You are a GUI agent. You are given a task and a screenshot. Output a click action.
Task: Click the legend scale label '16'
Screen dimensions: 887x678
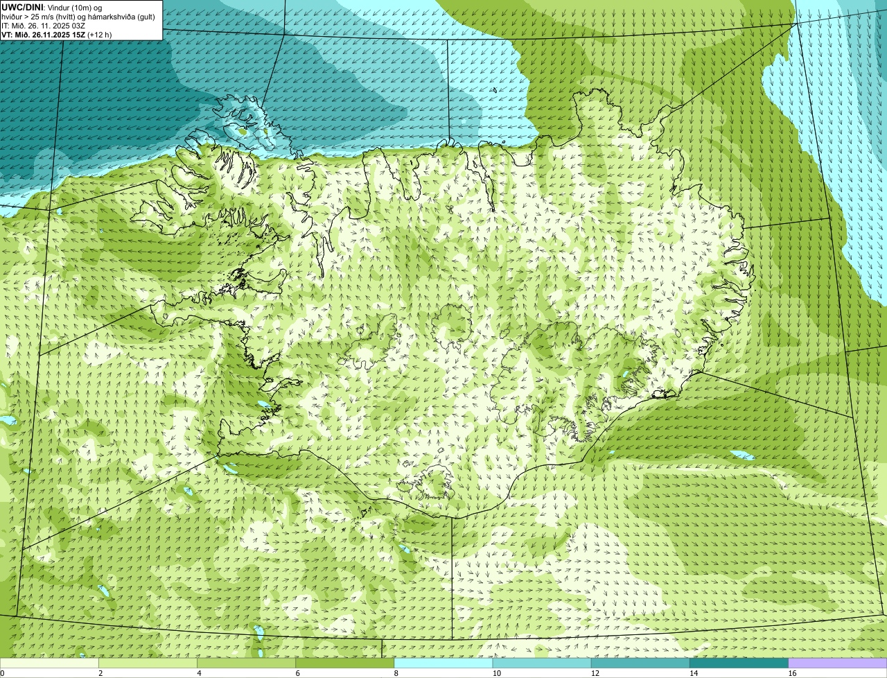click(x=793, y=673)
